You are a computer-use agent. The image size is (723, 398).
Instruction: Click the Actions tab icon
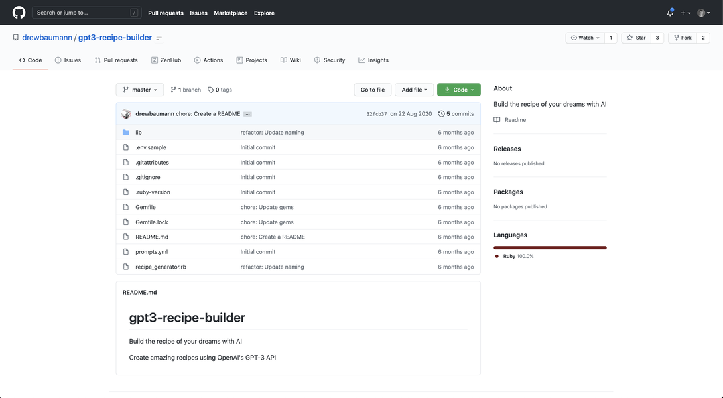pyautogui.click(x=196, y=60)
